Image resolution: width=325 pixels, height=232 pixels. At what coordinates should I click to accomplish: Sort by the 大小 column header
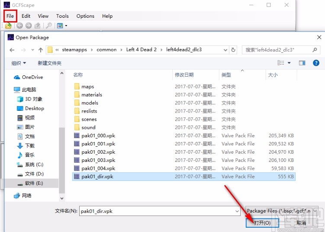281,75
